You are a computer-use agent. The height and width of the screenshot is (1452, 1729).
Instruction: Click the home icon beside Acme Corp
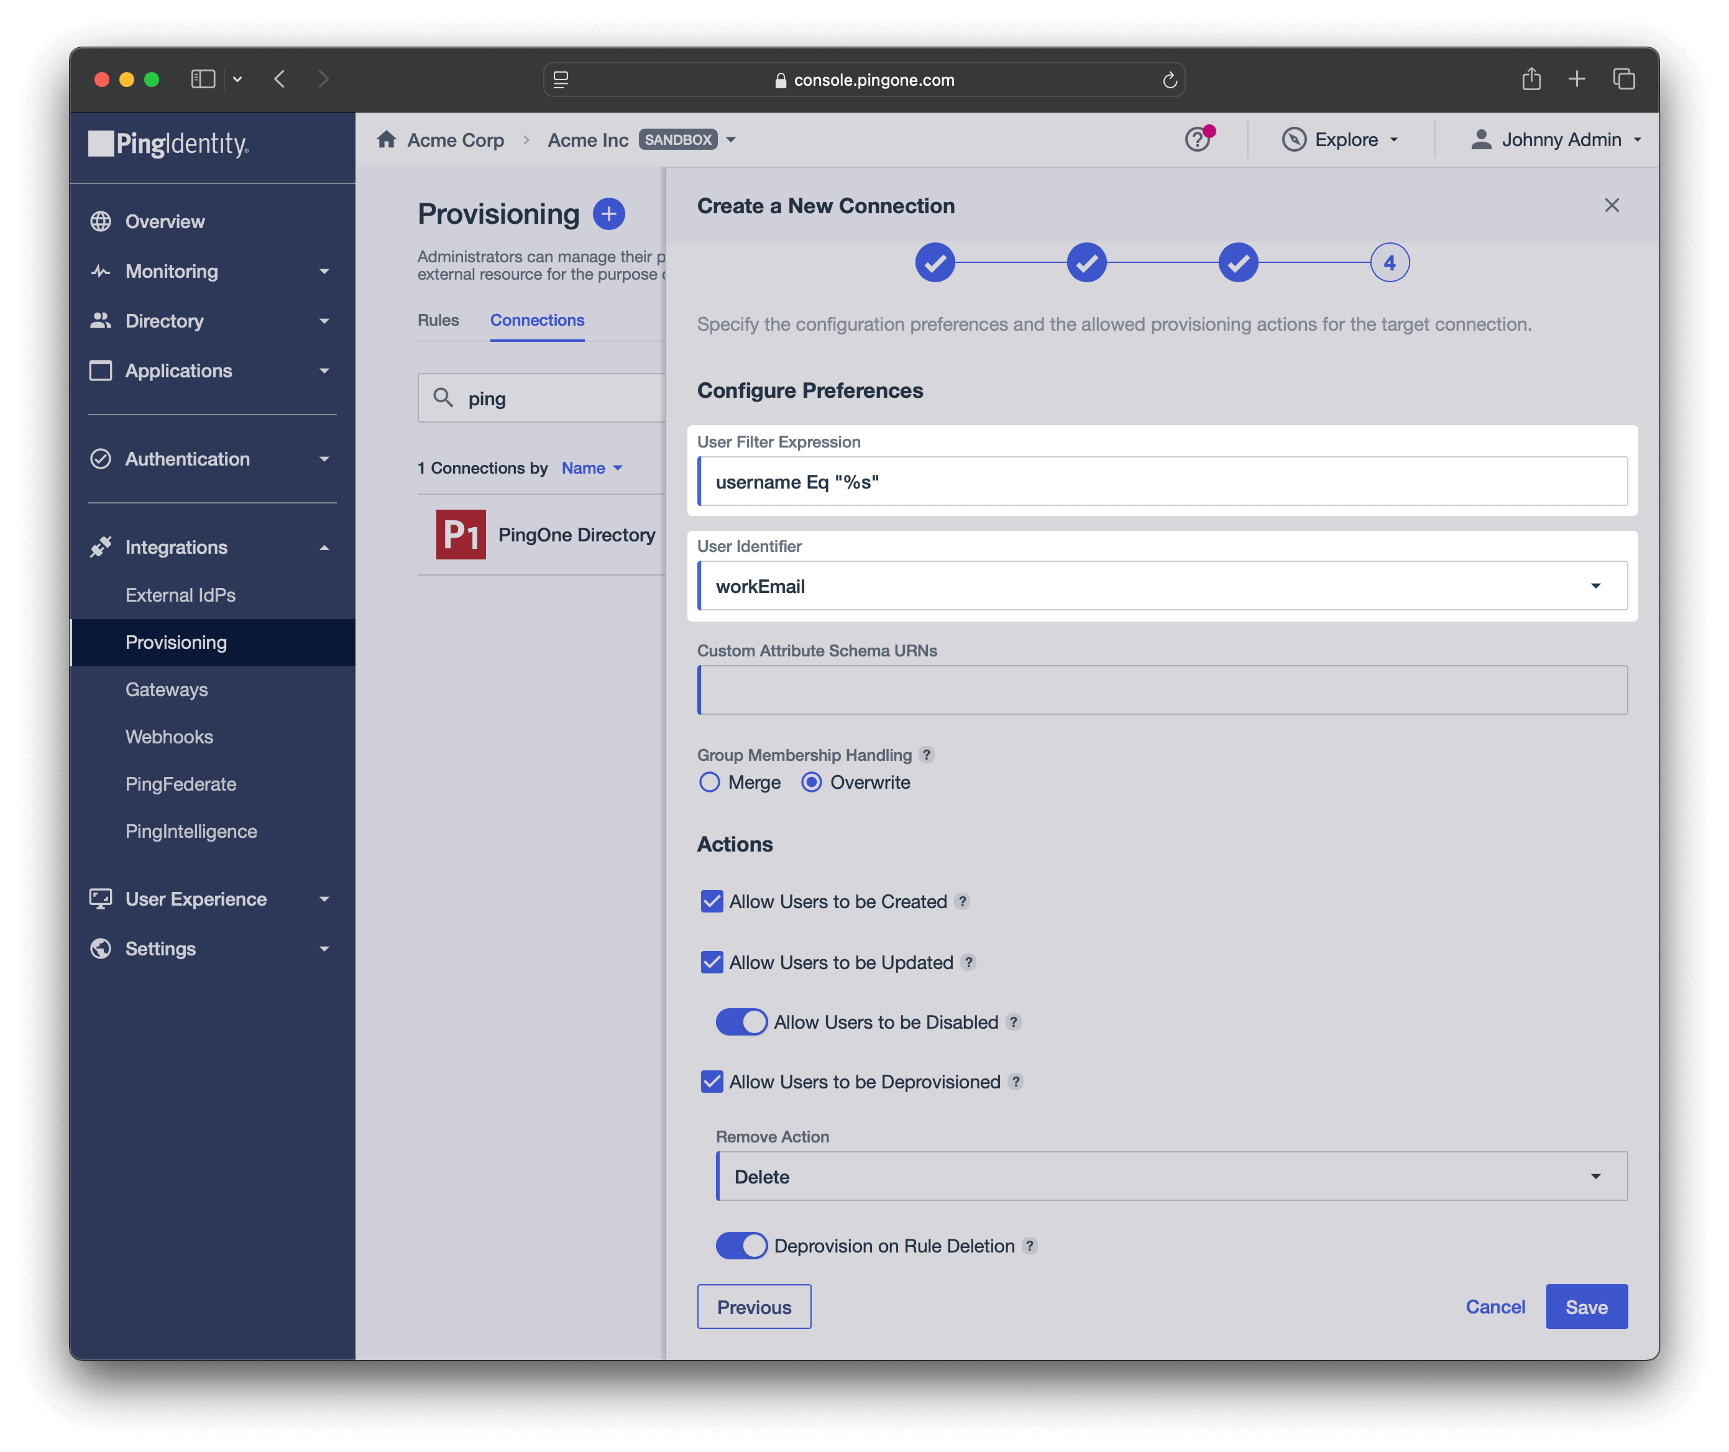[x=386, y=139]
